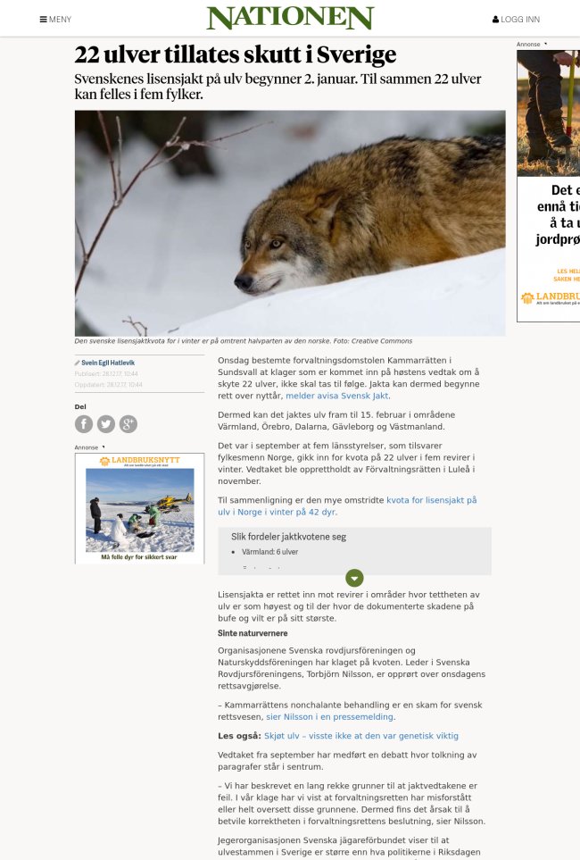580x860 pixels.
Task: Go to Nationen homepage via logo
Action: [x=290, y=18]
